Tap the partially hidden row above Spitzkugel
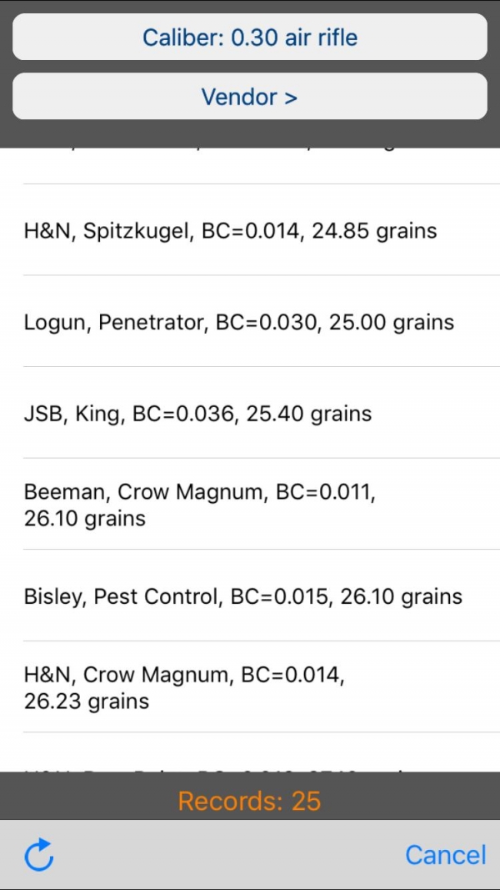The height and width of the screenshot is (890, 500). coord(250,166)
